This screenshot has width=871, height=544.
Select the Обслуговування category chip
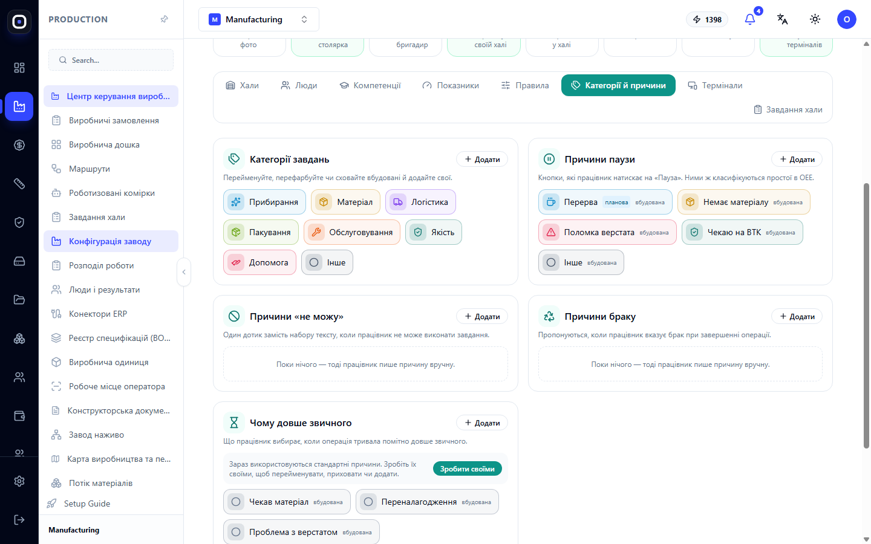352,232
